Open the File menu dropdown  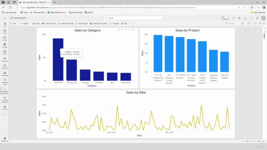[14, 23]
